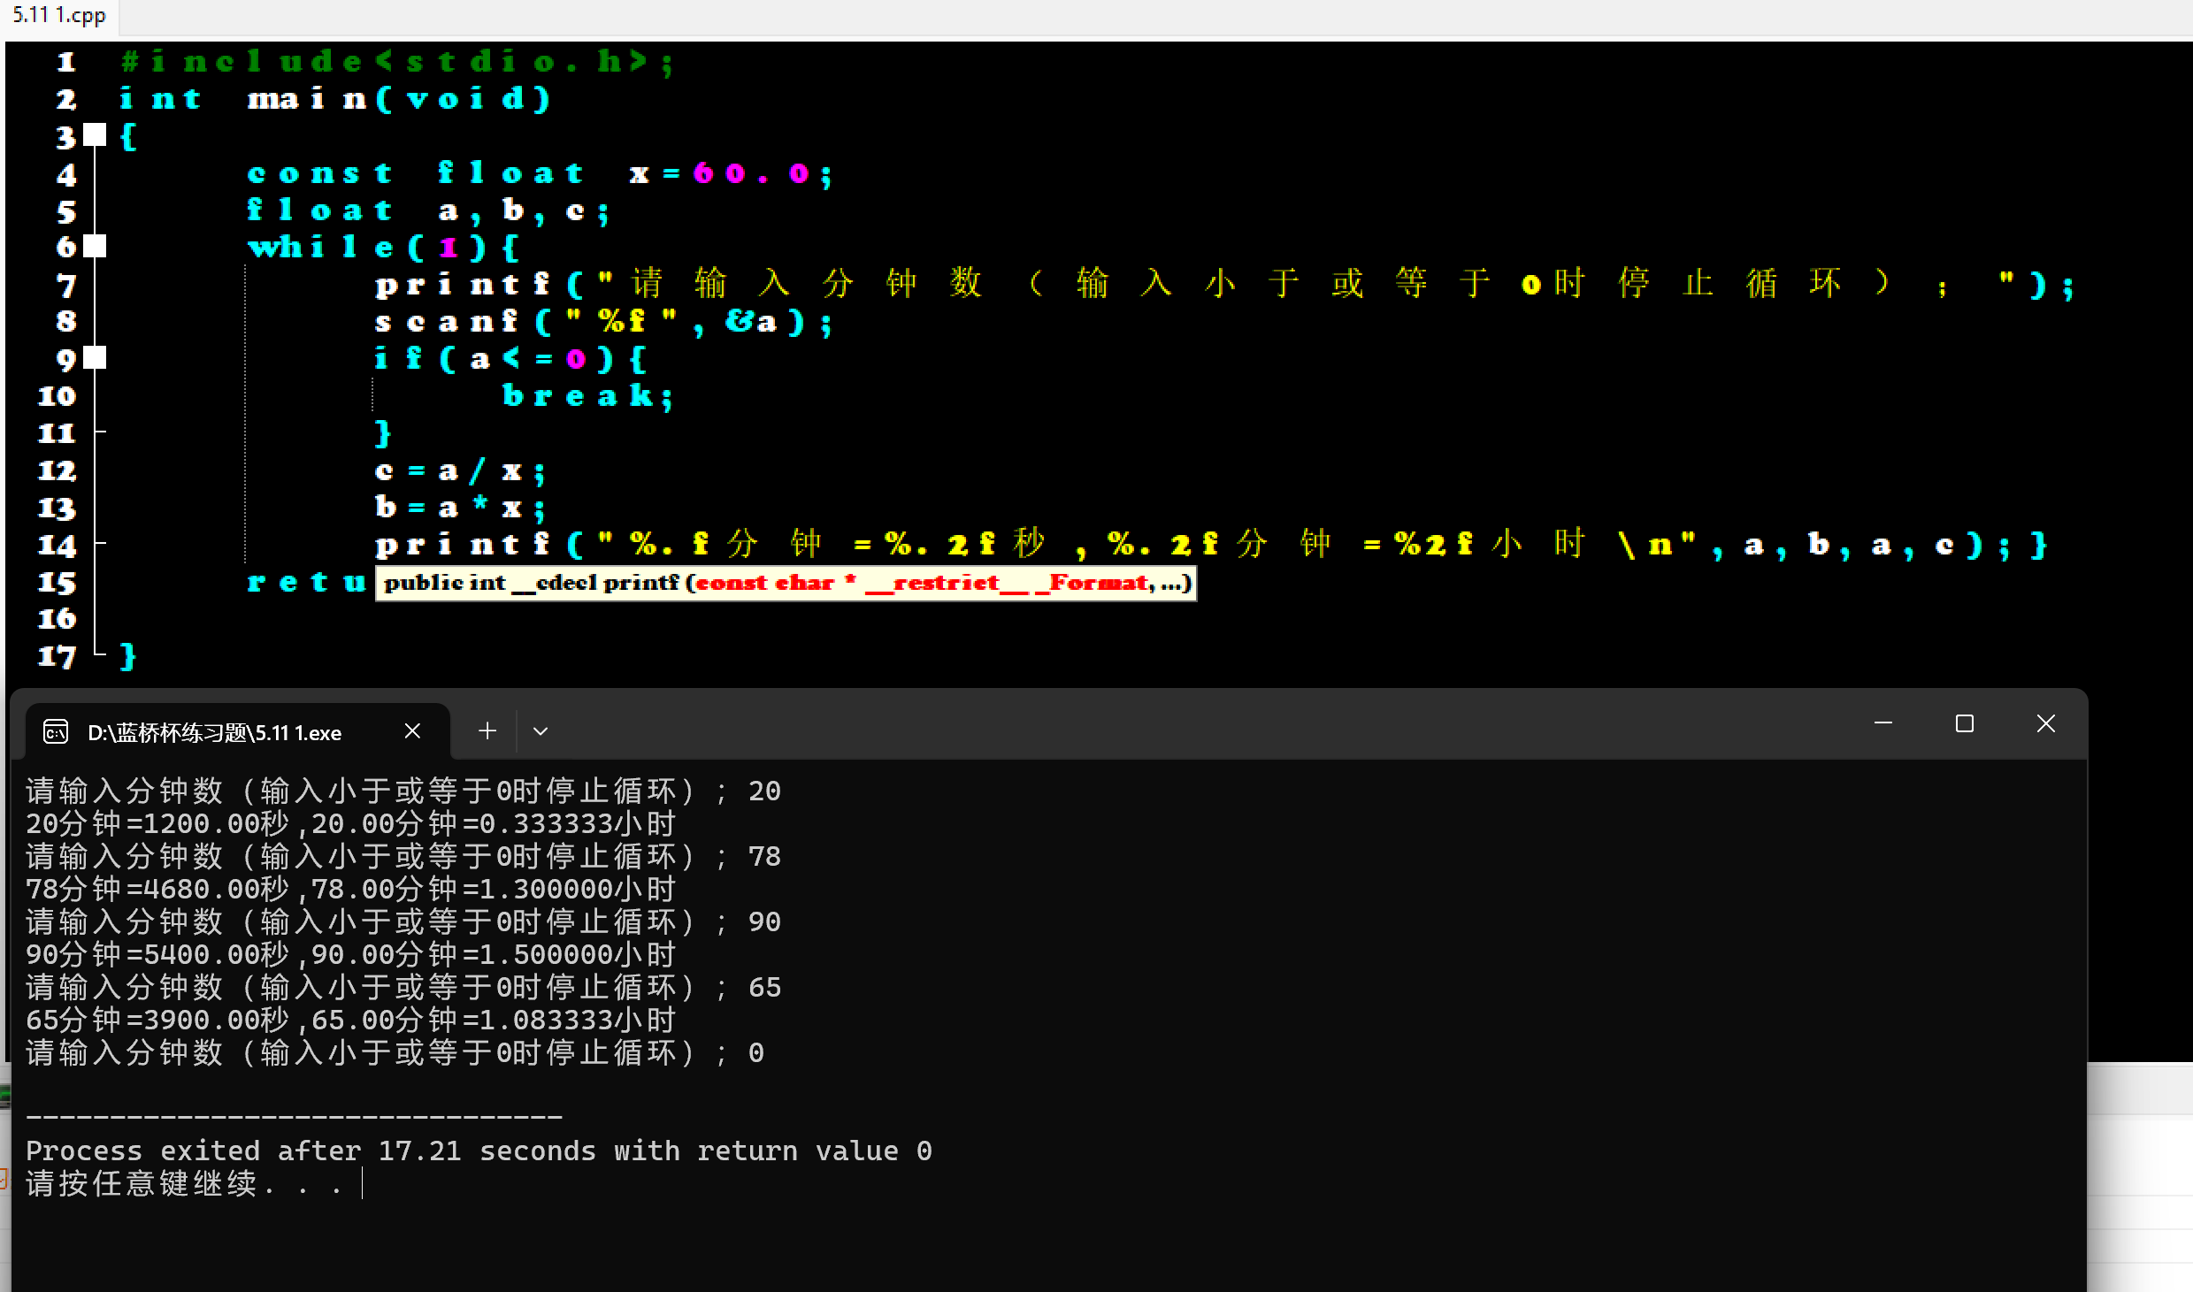Select the 5.11 1.exe console tab

click(x=214, y=733)
